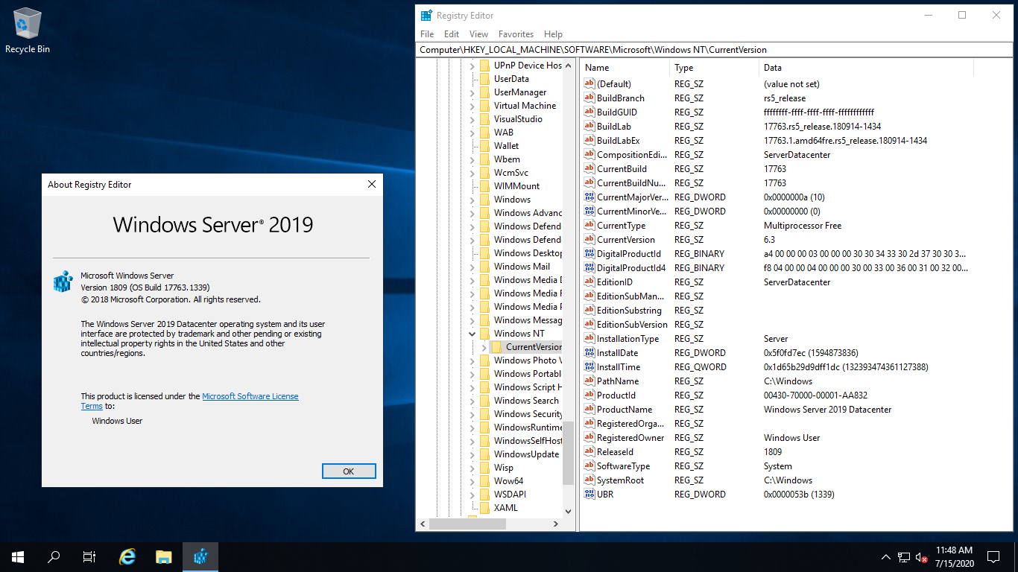This screenshot has width=1018, height=572.
Task: Expand the CurrentVersion tree node
Action: tap(484, 347)
